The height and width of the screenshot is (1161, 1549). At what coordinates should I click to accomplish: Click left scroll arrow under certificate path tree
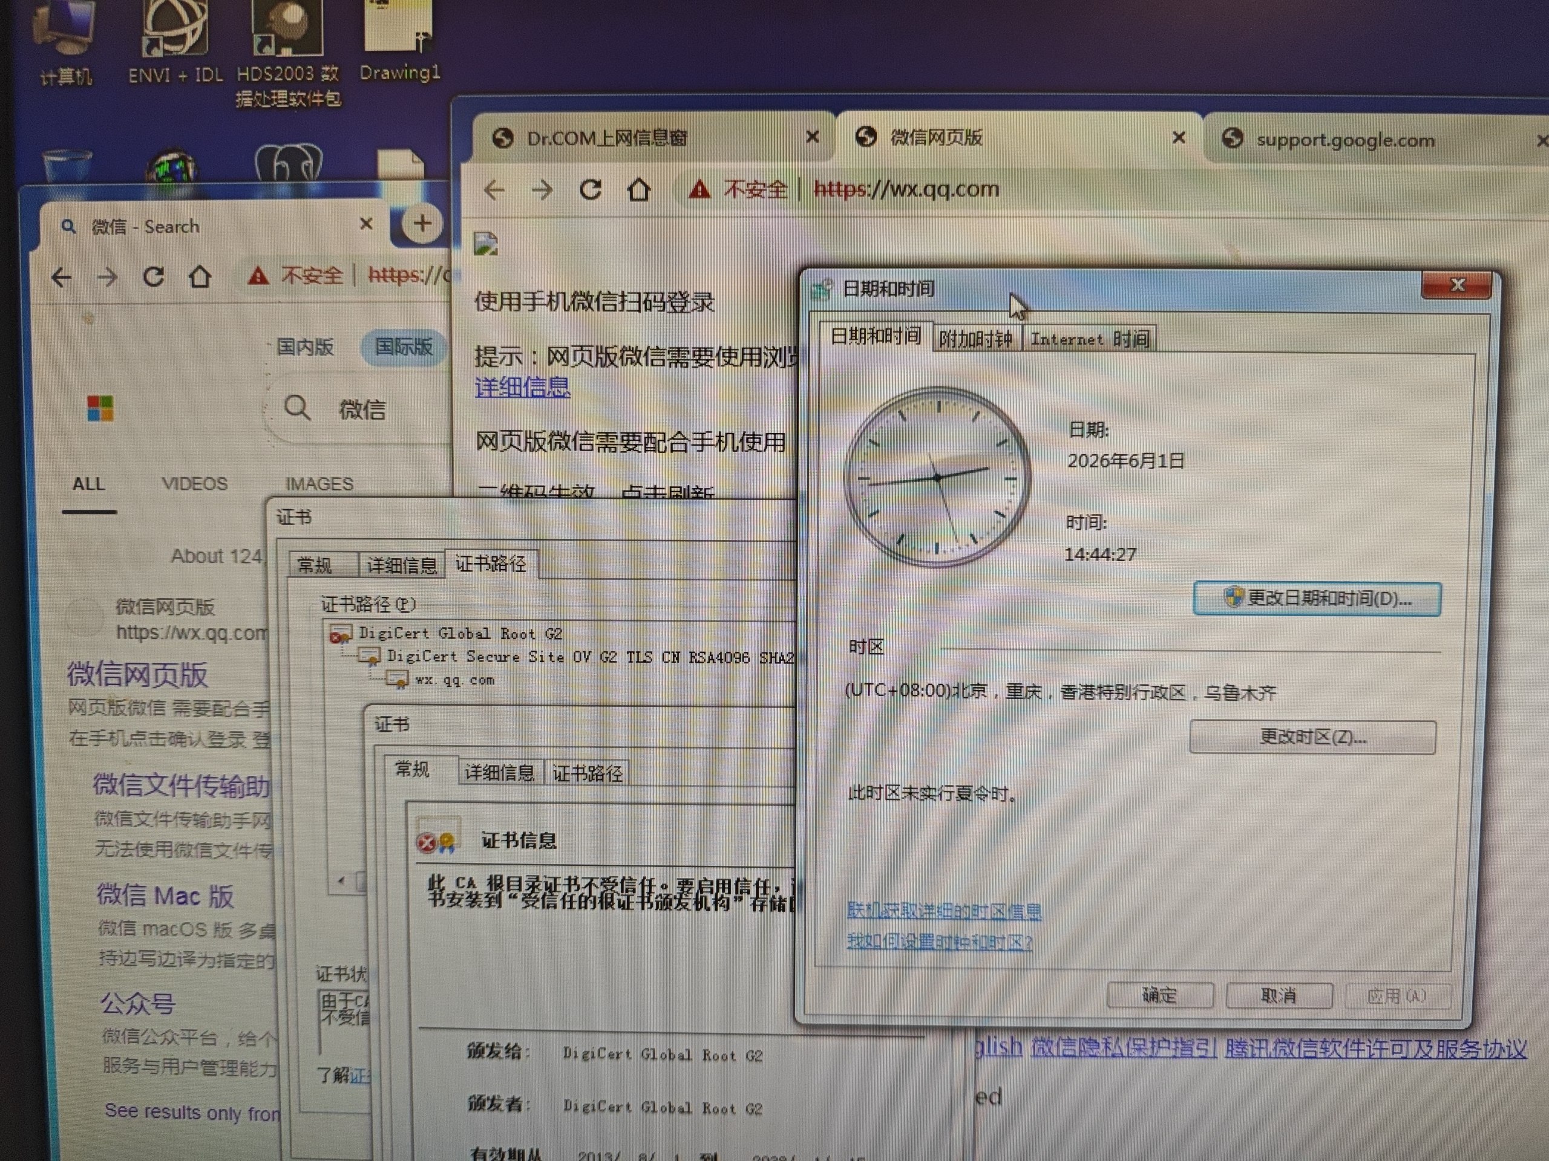341,881
